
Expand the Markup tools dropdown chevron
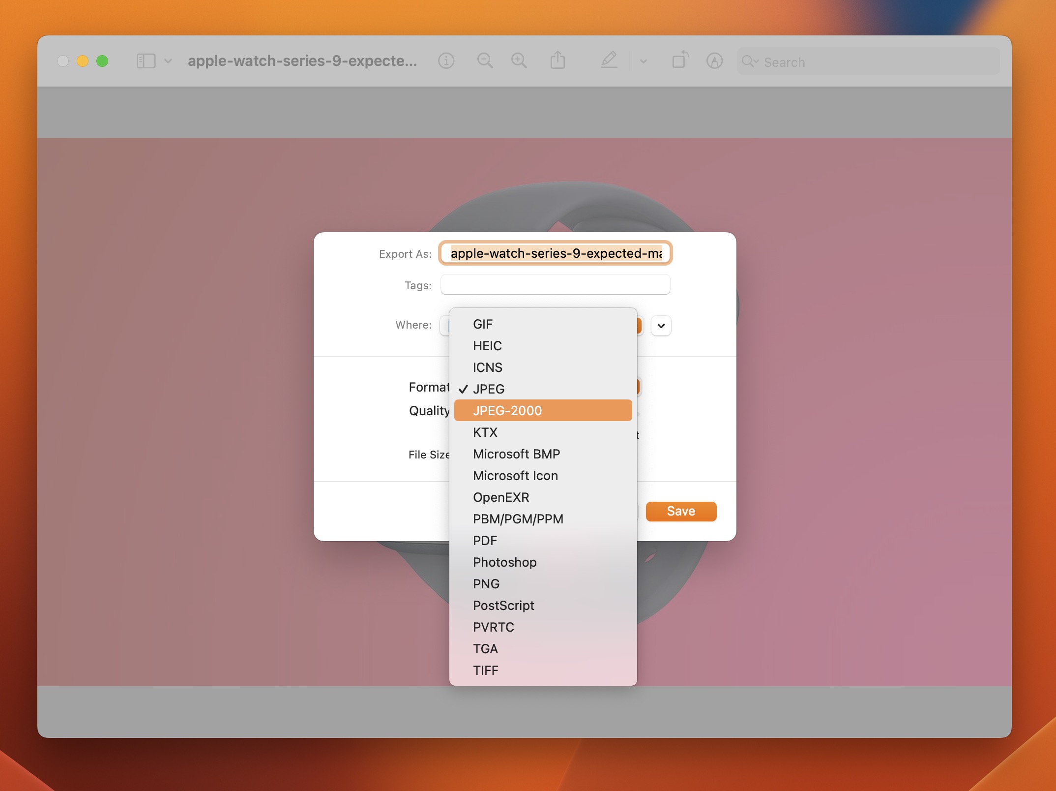(643, 61)
